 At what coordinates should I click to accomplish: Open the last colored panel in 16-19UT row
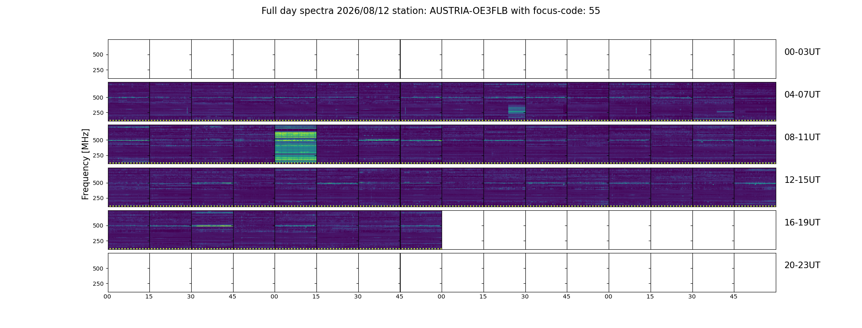(421, 230)
